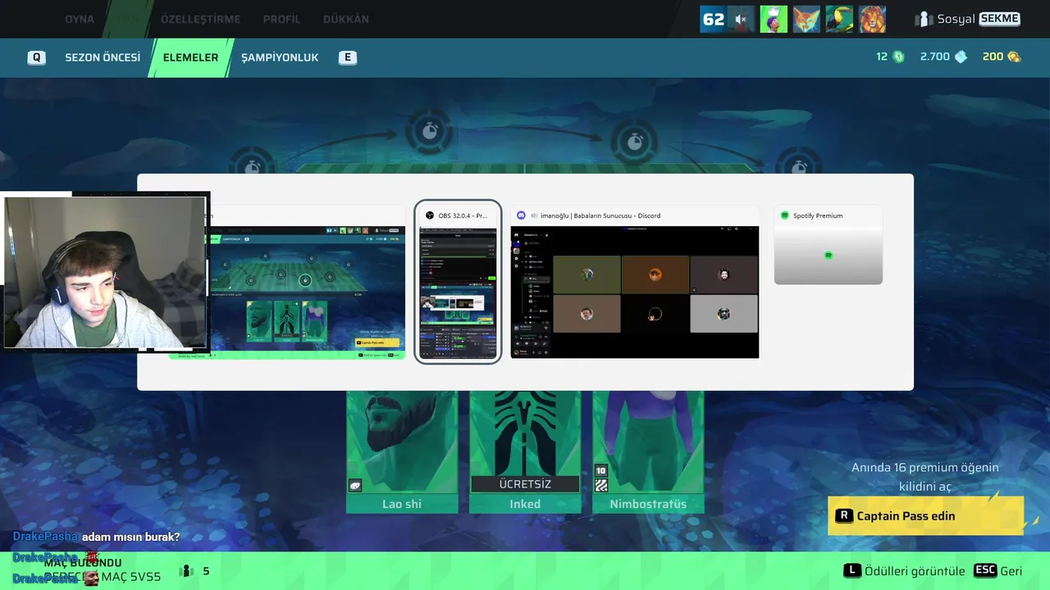Image resolution: width=1050 pixels, height=590 pixels.
Task: Click the party member count icon
Action: pos(186,571)
